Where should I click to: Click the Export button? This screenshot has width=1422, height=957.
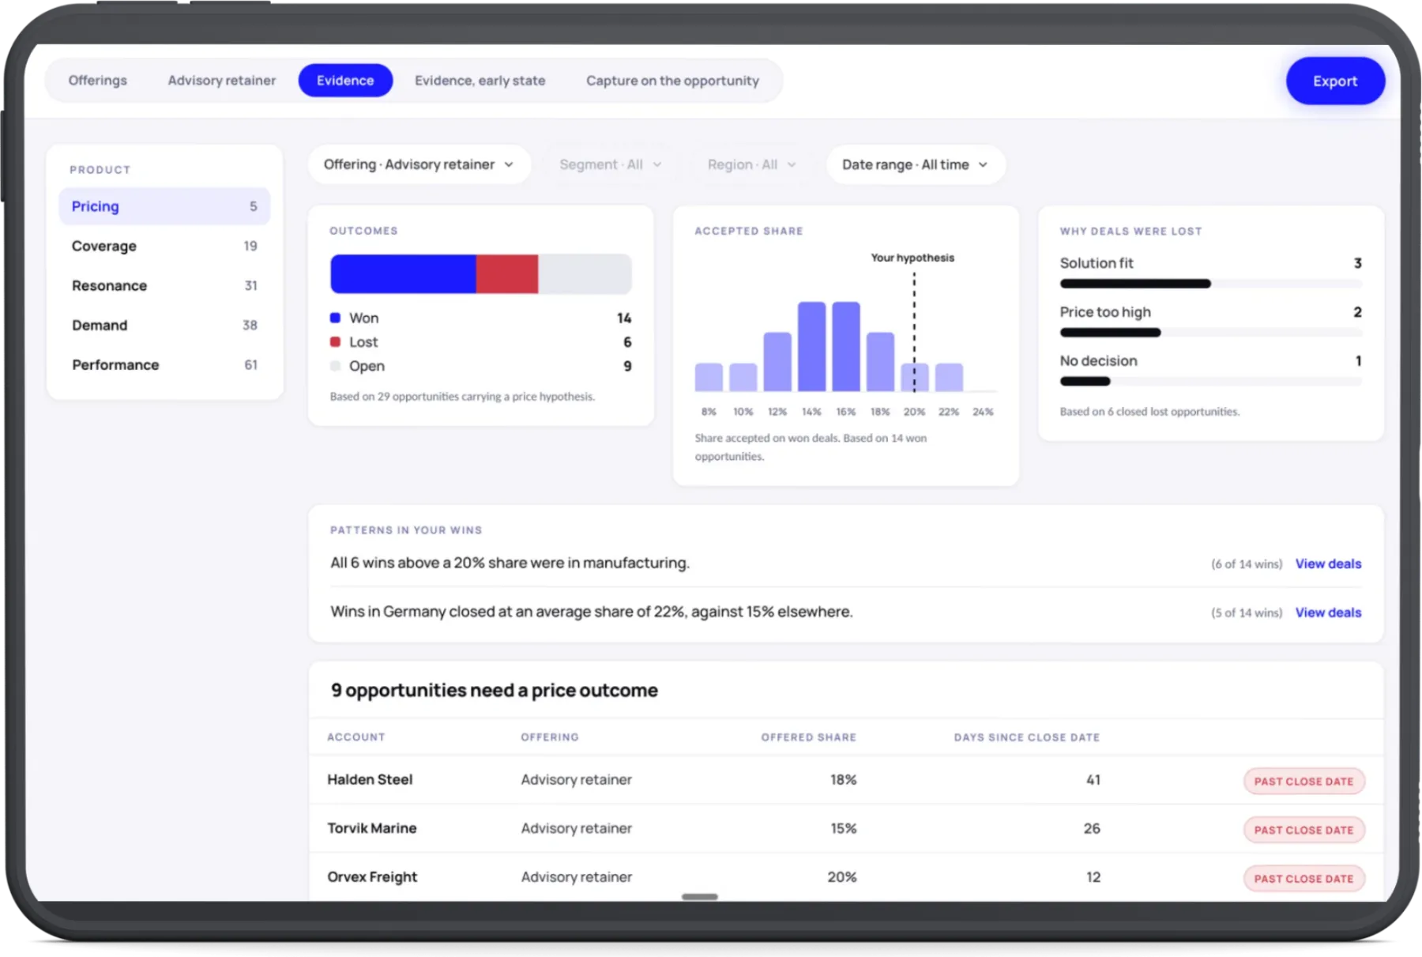(x=1335, y=81)
